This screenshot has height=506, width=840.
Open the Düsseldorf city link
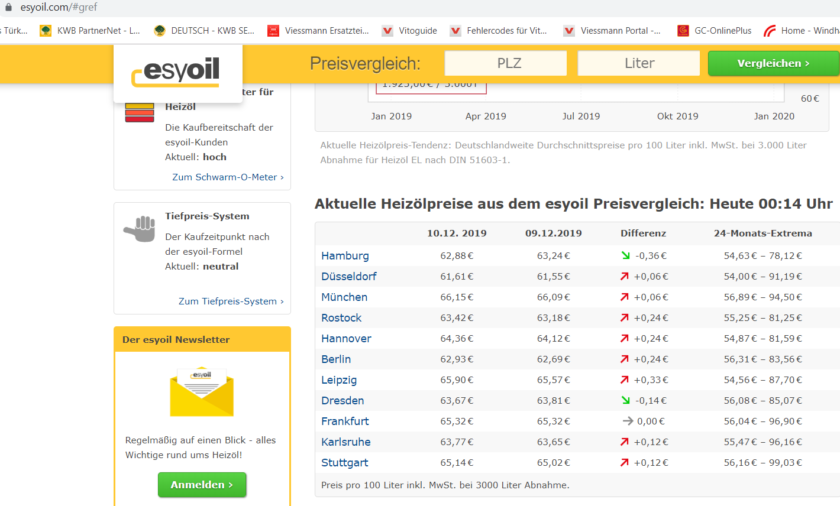349,276
